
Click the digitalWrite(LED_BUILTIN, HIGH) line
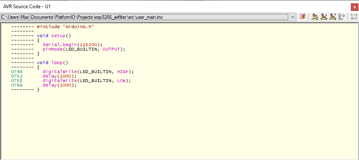click(x=88, y=72)
